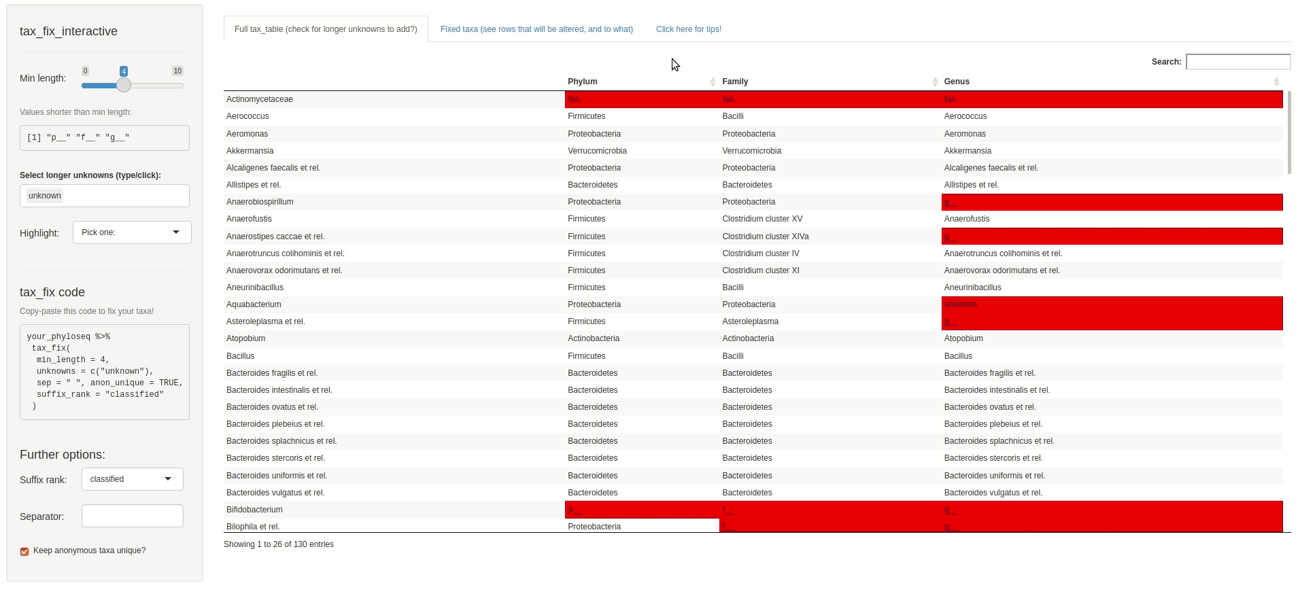Toggle the sort arrows on Genus column
1298x596 pixels.
pos(1276,82)
